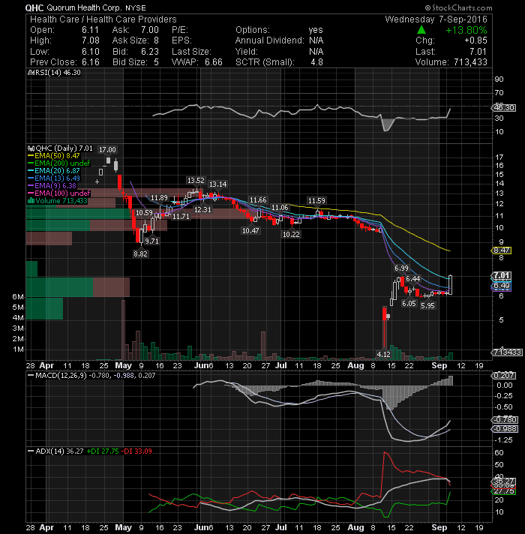
Task: Click the 27.75 +DI axis tag
Action: tap(504, 491)
